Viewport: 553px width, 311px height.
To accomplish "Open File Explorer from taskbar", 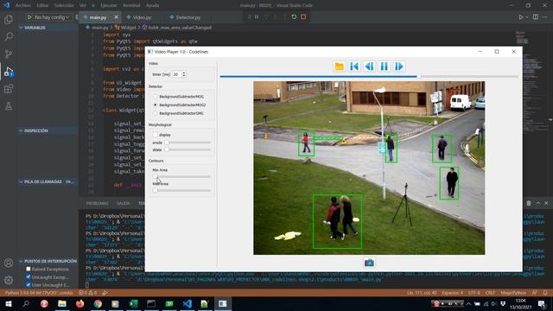I will (x=62, y=303).
